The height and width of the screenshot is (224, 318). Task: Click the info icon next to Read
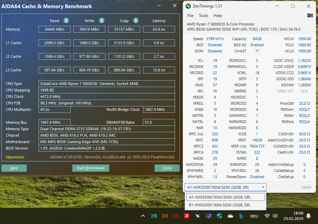coord(66,20)
